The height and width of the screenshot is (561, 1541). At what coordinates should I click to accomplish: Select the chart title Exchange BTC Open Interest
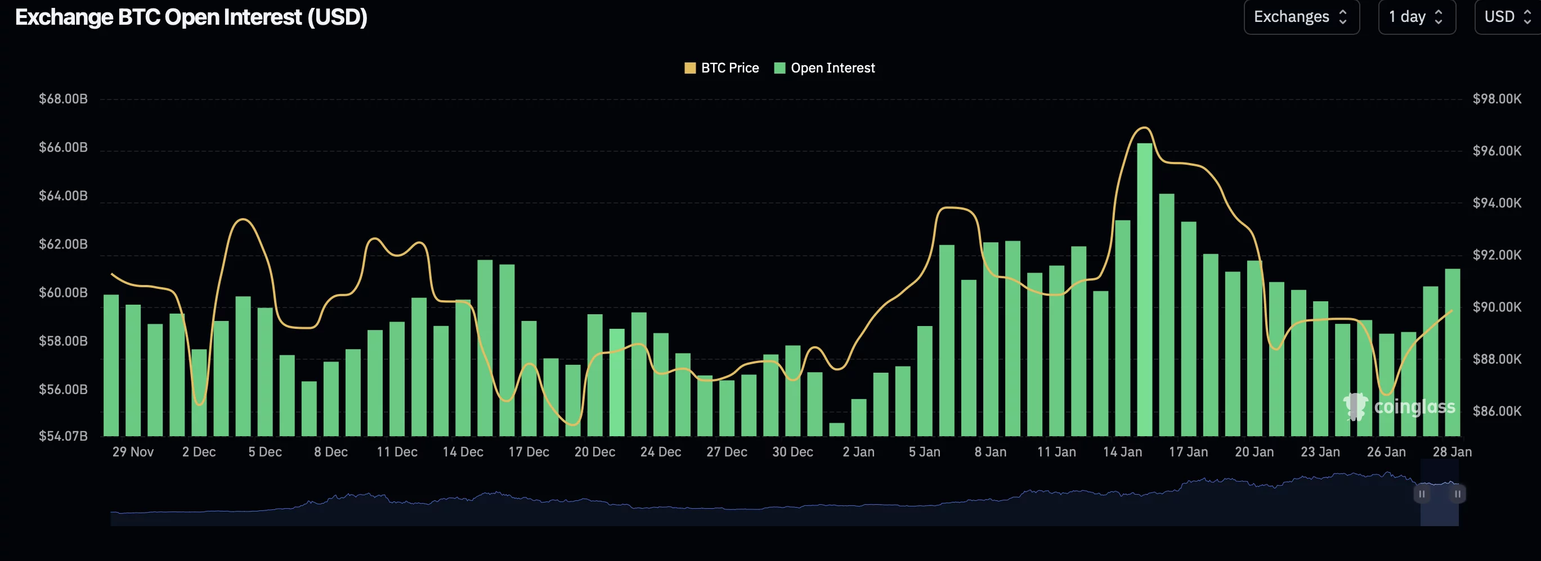pyautogui.click(x=191, y=17)
